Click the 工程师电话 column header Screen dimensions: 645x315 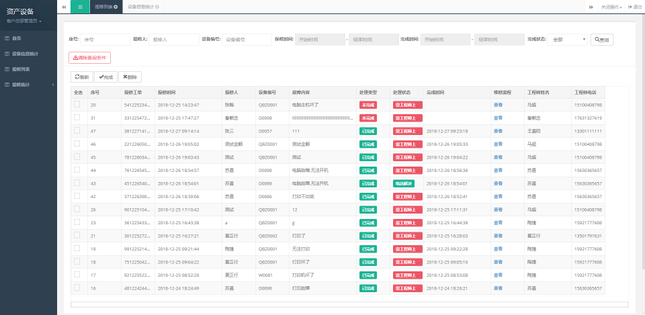(x=588, y=92)
